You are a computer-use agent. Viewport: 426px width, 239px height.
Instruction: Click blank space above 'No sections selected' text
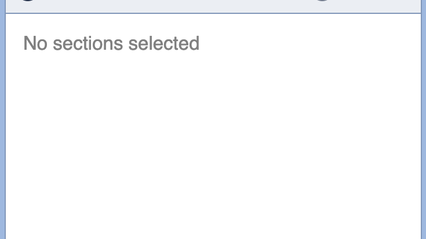(x=111, y=24)
